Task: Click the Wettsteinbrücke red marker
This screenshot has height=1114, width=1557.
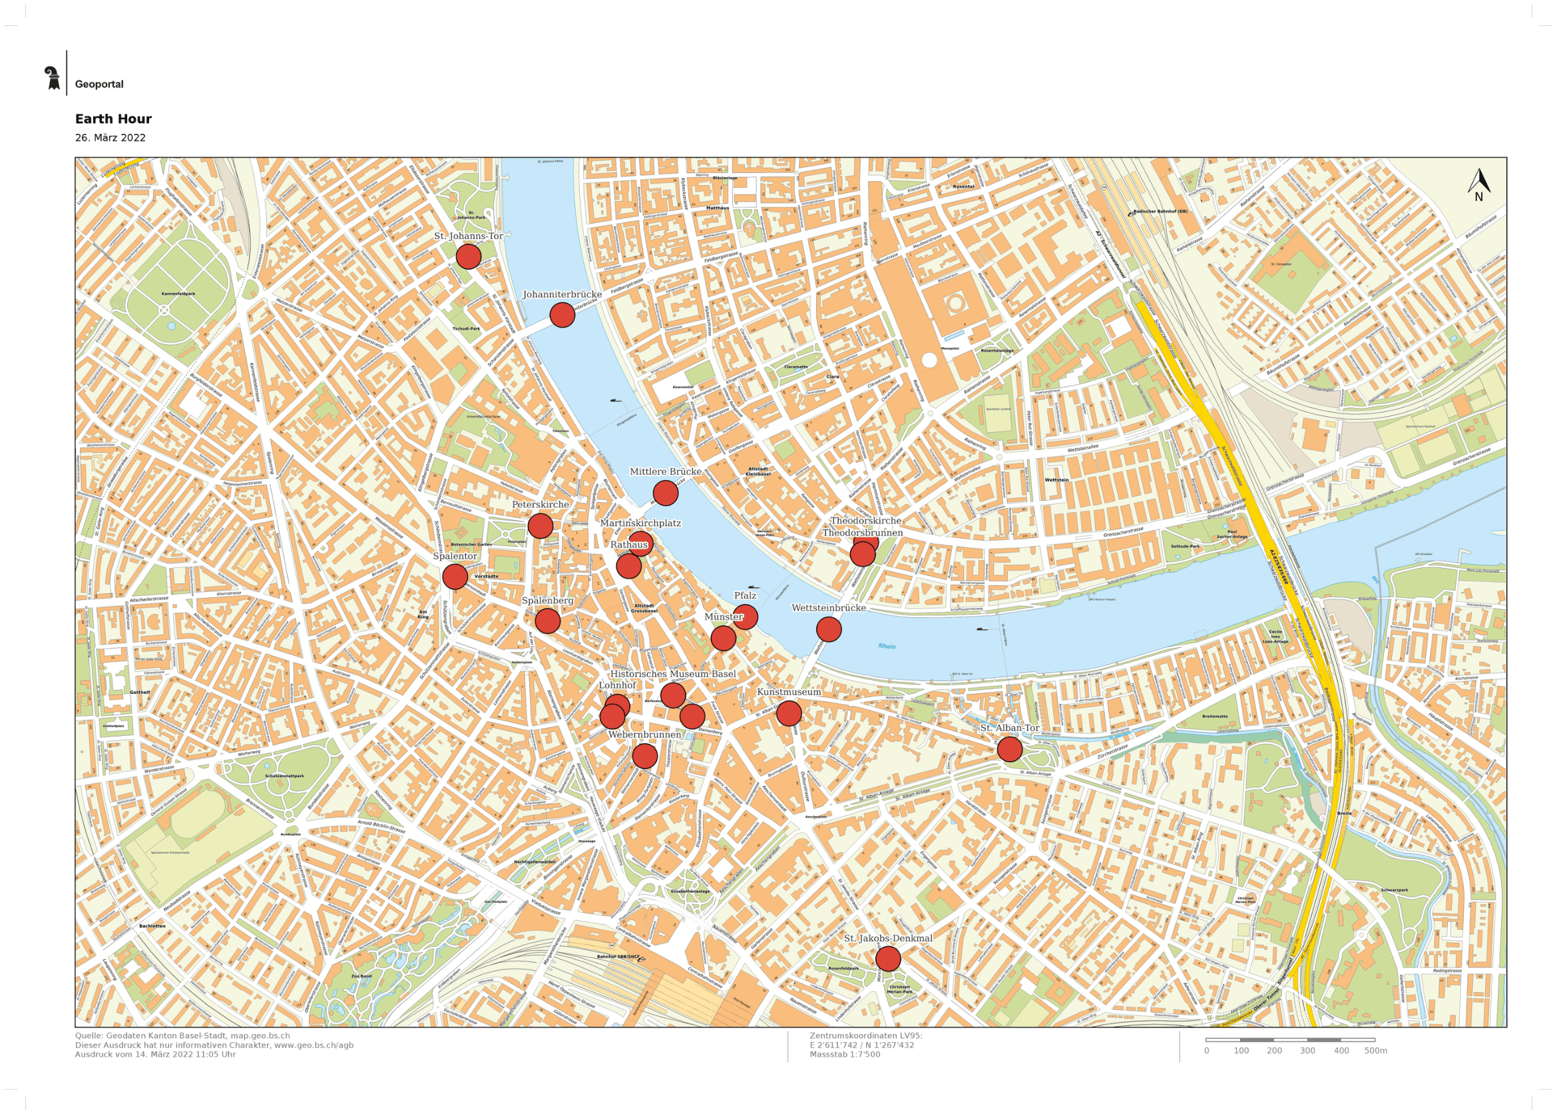Action: point(829,629)
